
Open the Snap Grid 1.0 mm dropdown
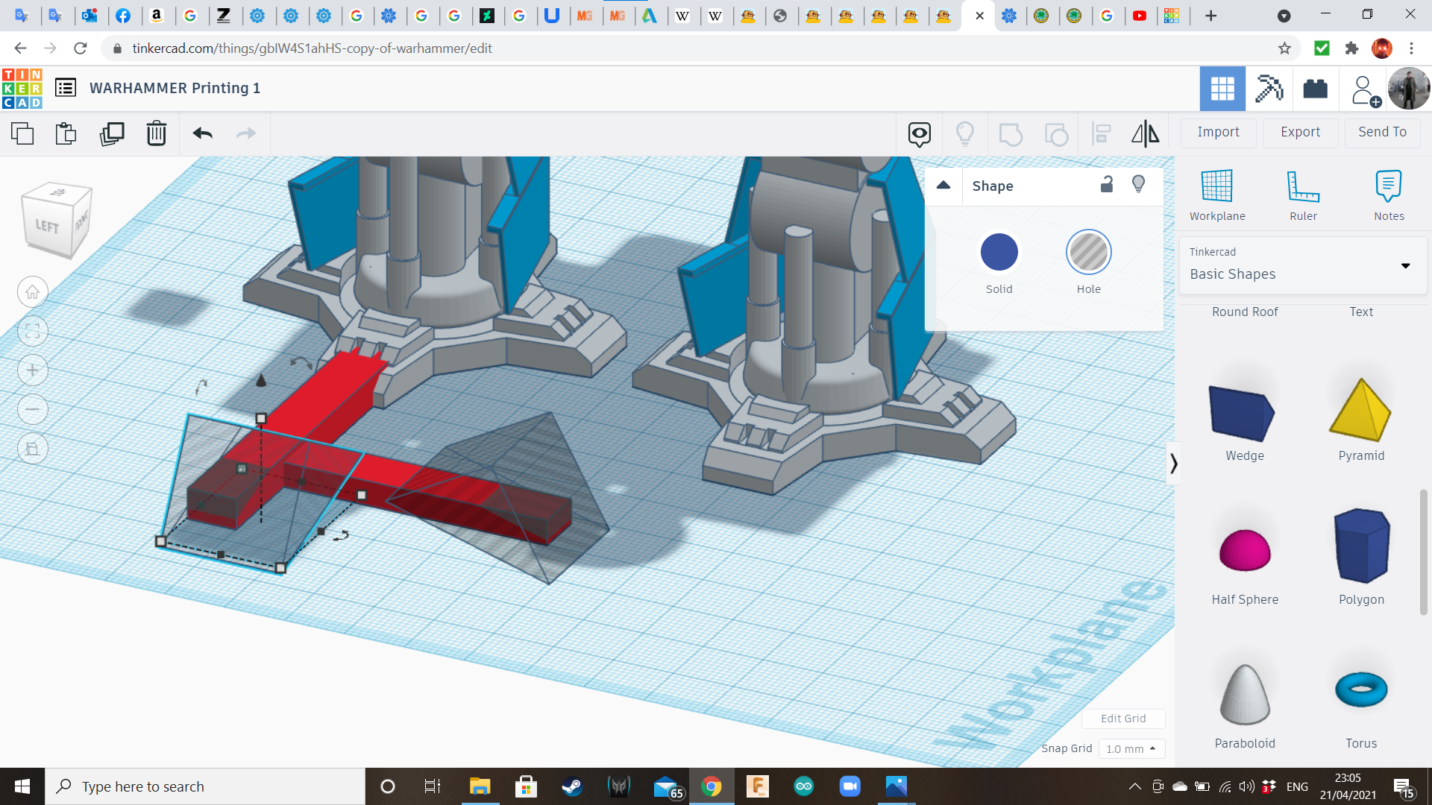[x=1131, y=748]
